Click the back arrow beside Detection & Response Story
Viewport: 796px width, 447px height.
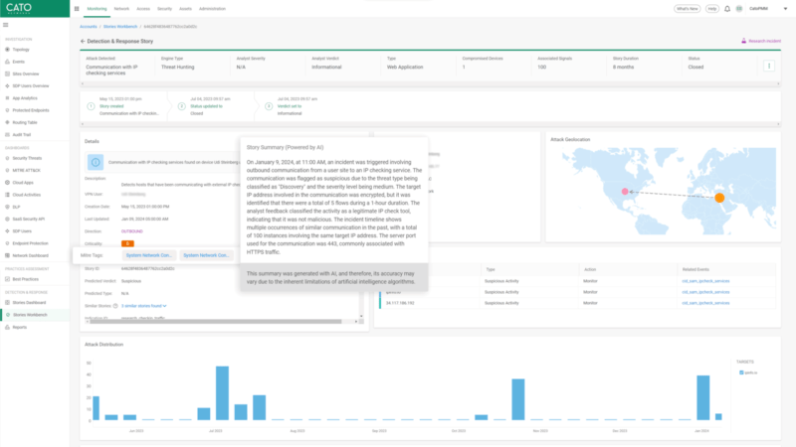83,42
